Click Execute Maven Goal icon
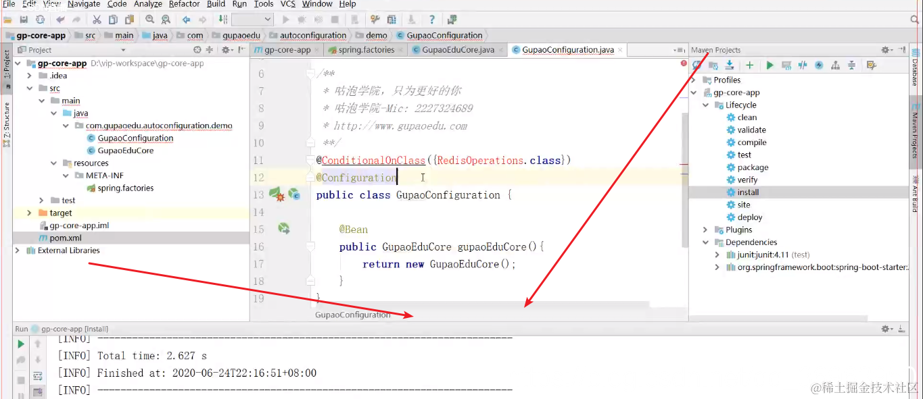The width and height of the screenshot is (923, 399). pos(786,65)
